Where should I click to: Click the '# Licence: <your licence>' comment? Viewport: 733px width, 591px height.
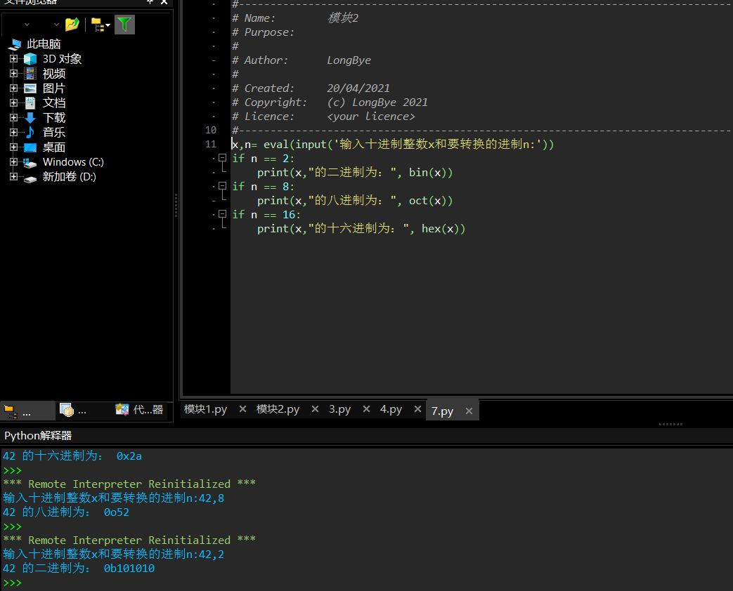coord(323,117)
